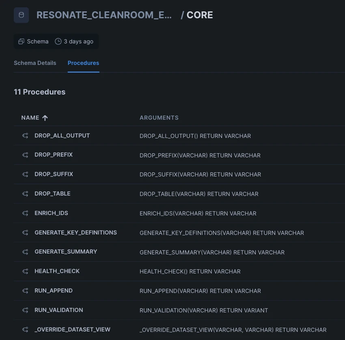Click the '11 Procedures' heading
The height and width of the screenshot is (340, 345).
pyautogui.click(x=40, y=92)
